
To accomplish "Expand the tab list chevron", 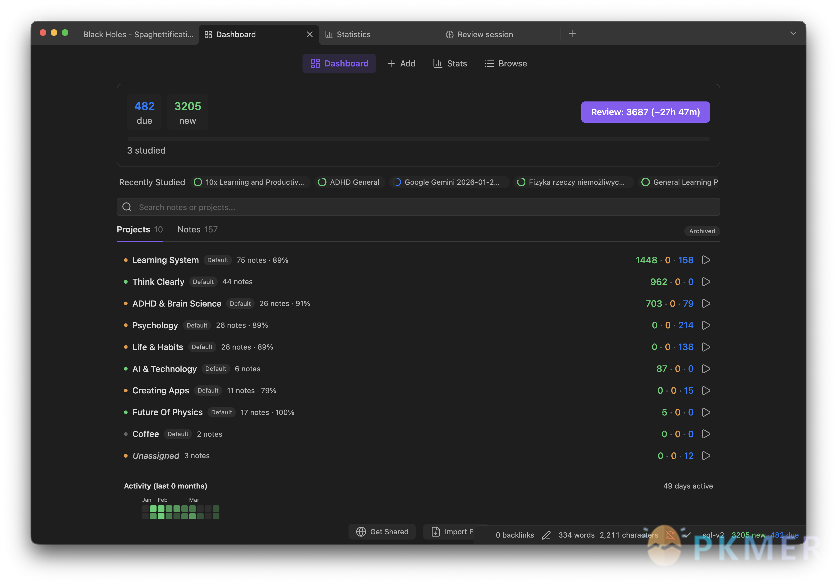I will click(x=793, y=34).
